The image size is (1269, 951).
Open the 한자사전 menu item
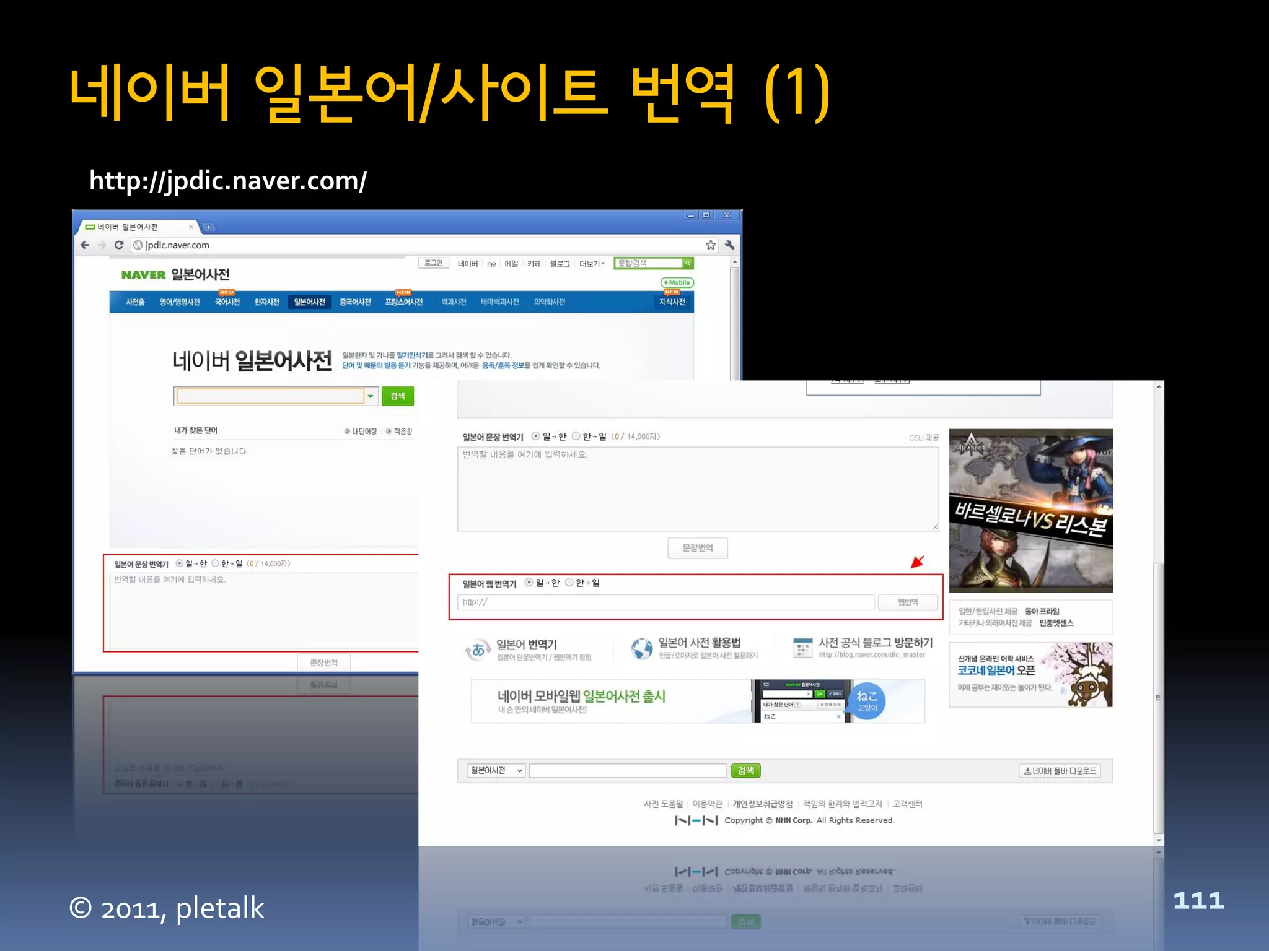(267, 302)
